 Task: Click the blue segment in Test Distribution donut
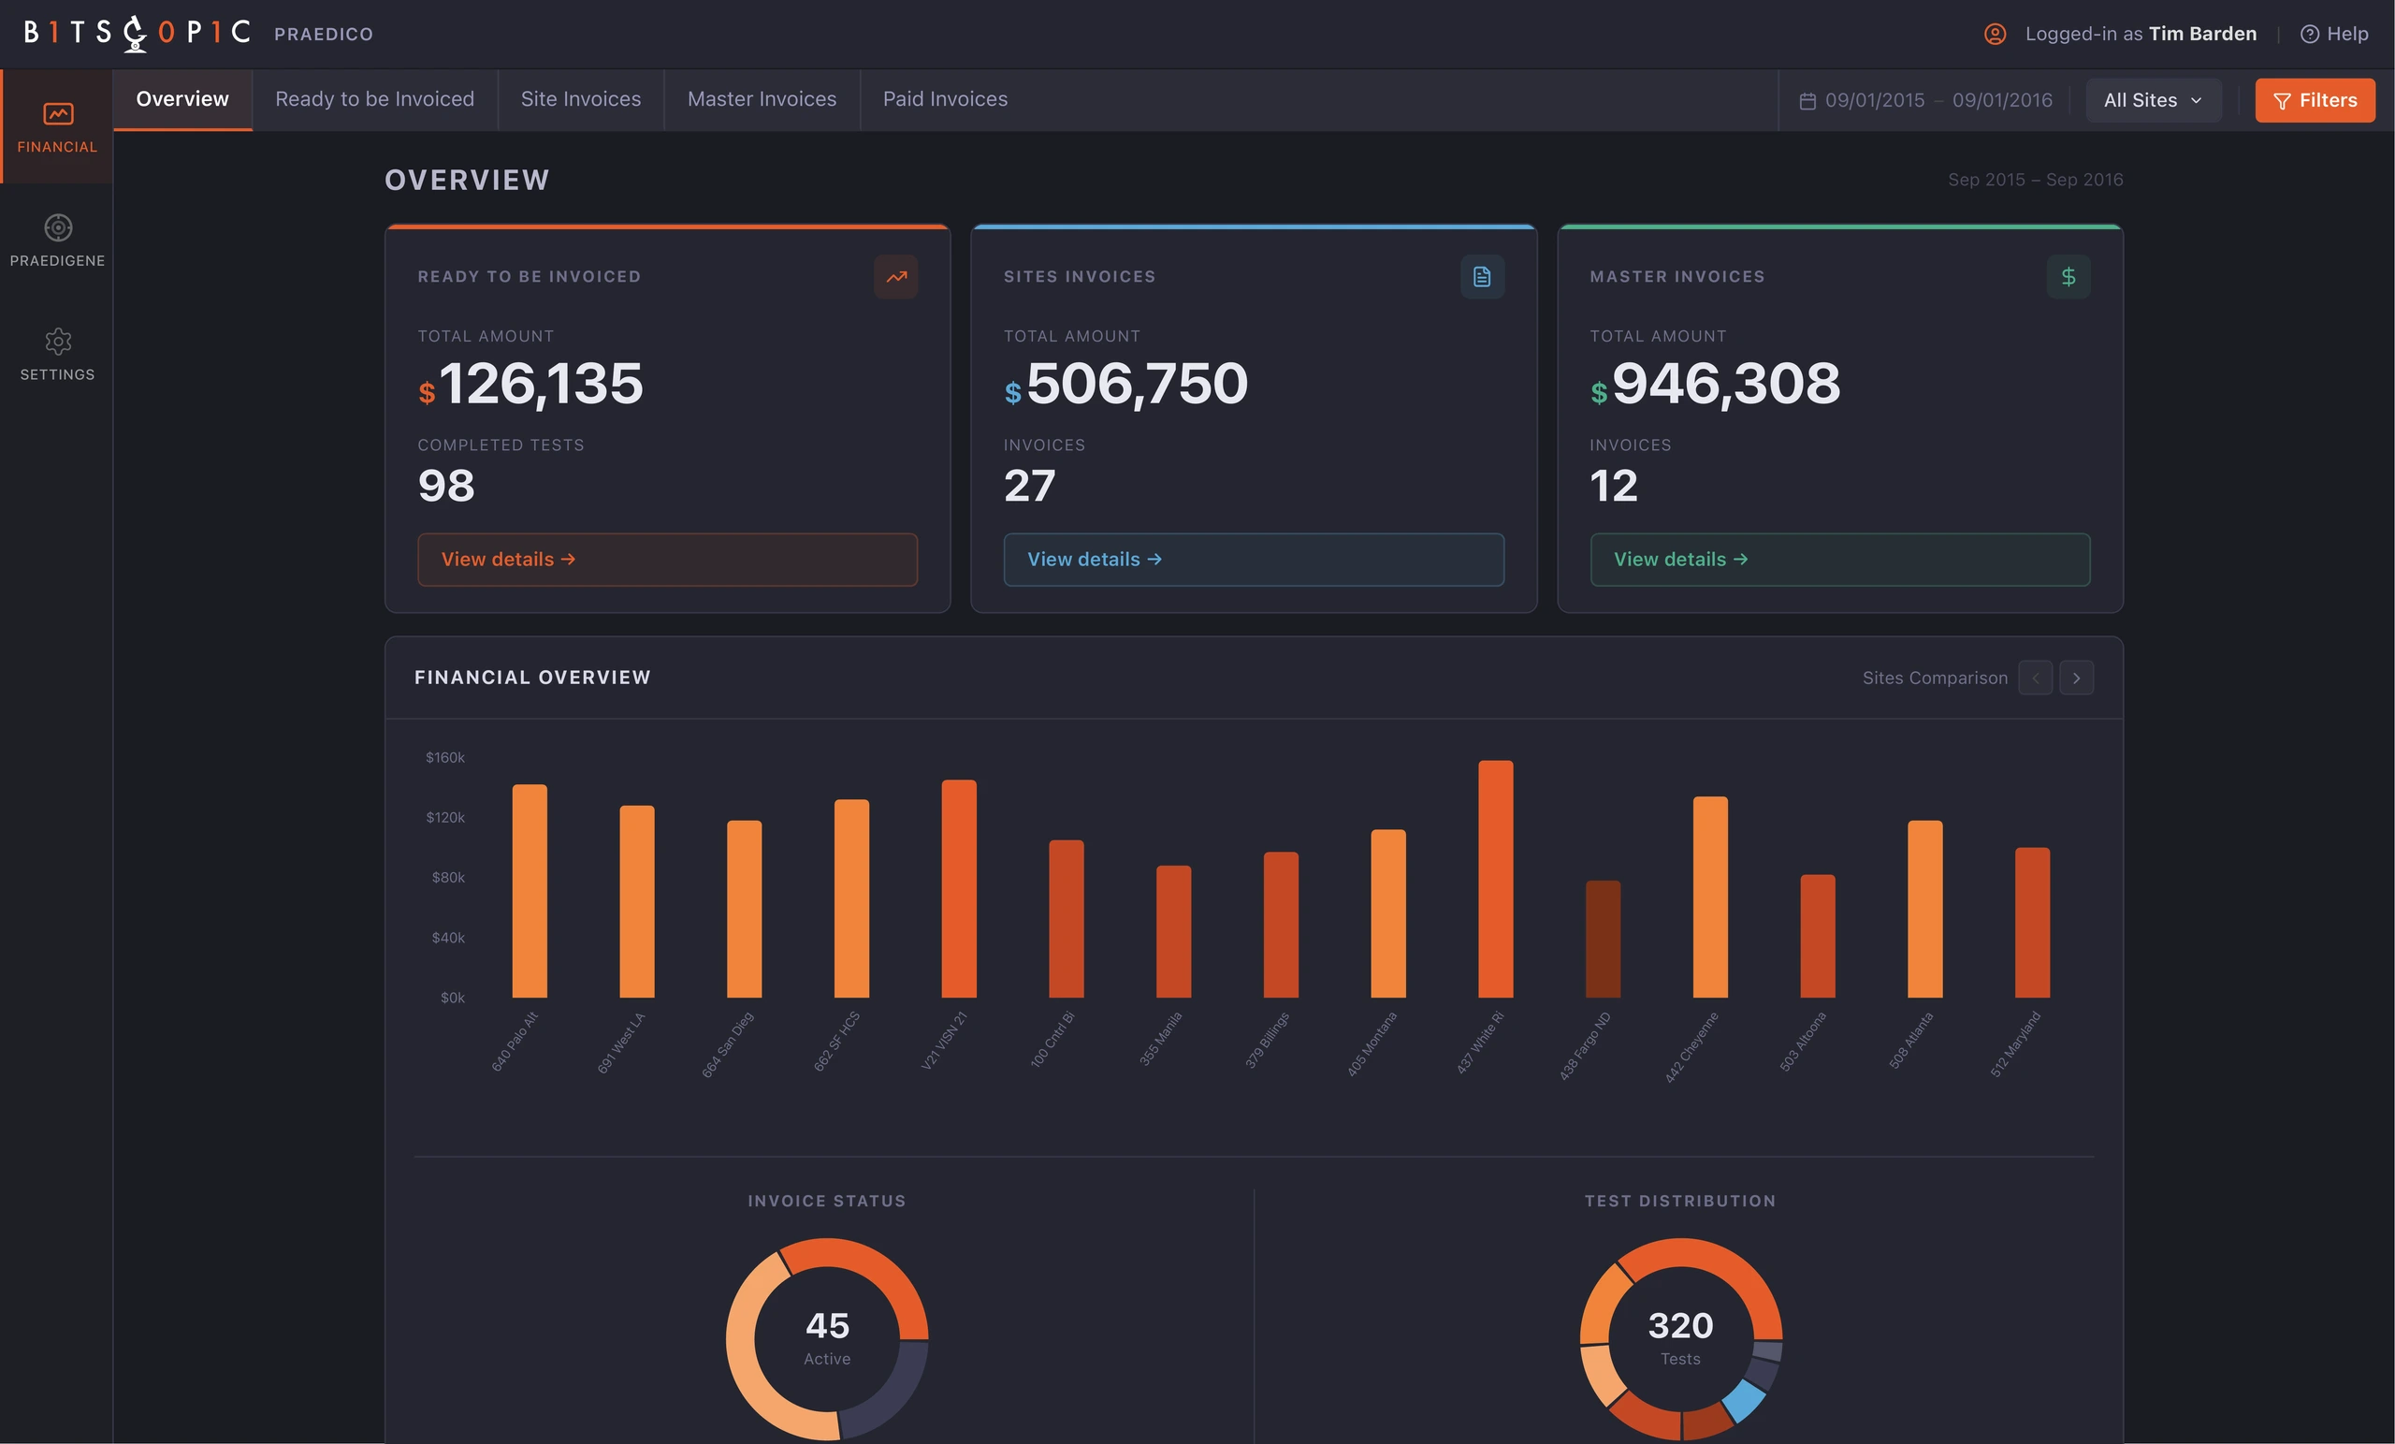point(1743,1401)
